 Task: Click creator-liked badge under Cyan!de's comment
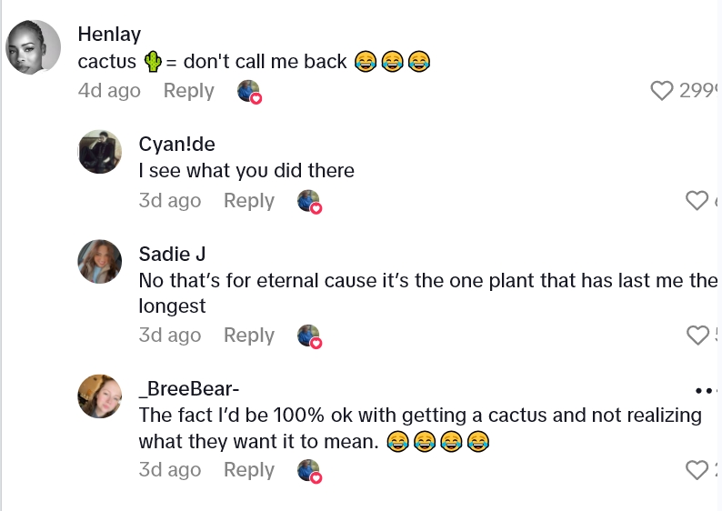pos(309,201)
